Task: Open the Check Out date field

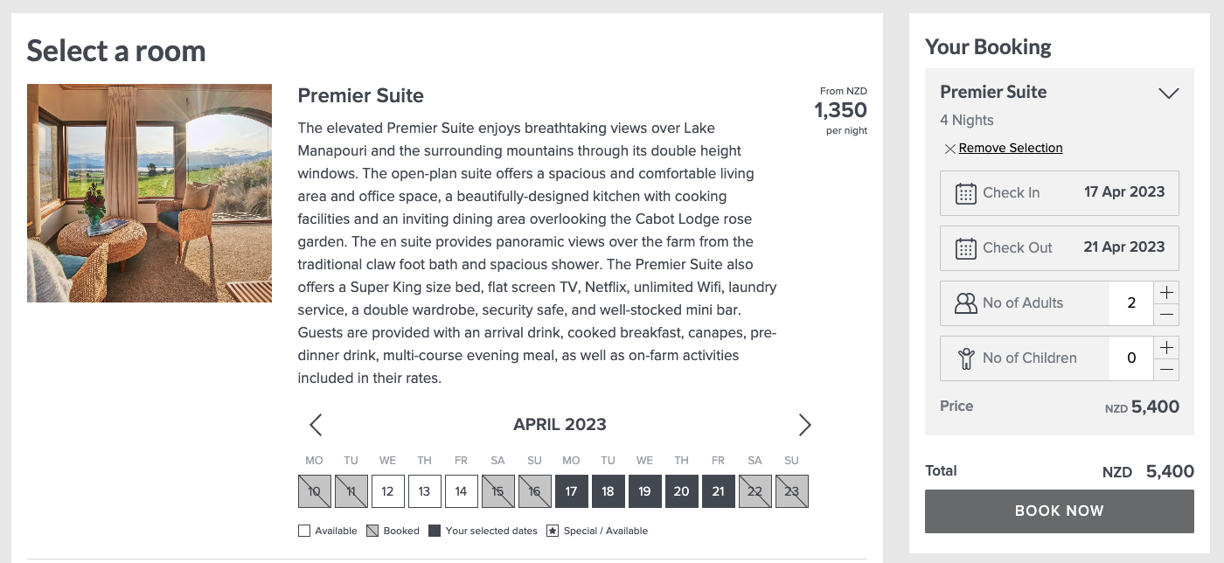Action: pyautogui.click(x=1060, y=248)
